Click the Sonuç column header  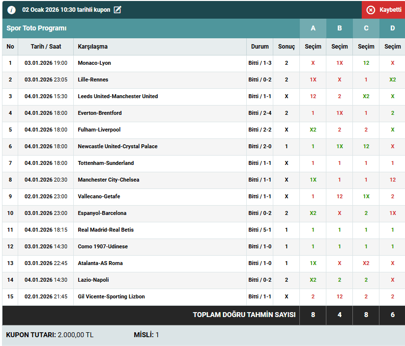287,47
